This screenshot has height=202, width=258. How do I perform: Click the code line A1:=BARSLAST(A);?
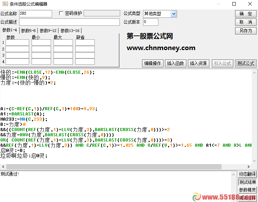click(23, 114)
